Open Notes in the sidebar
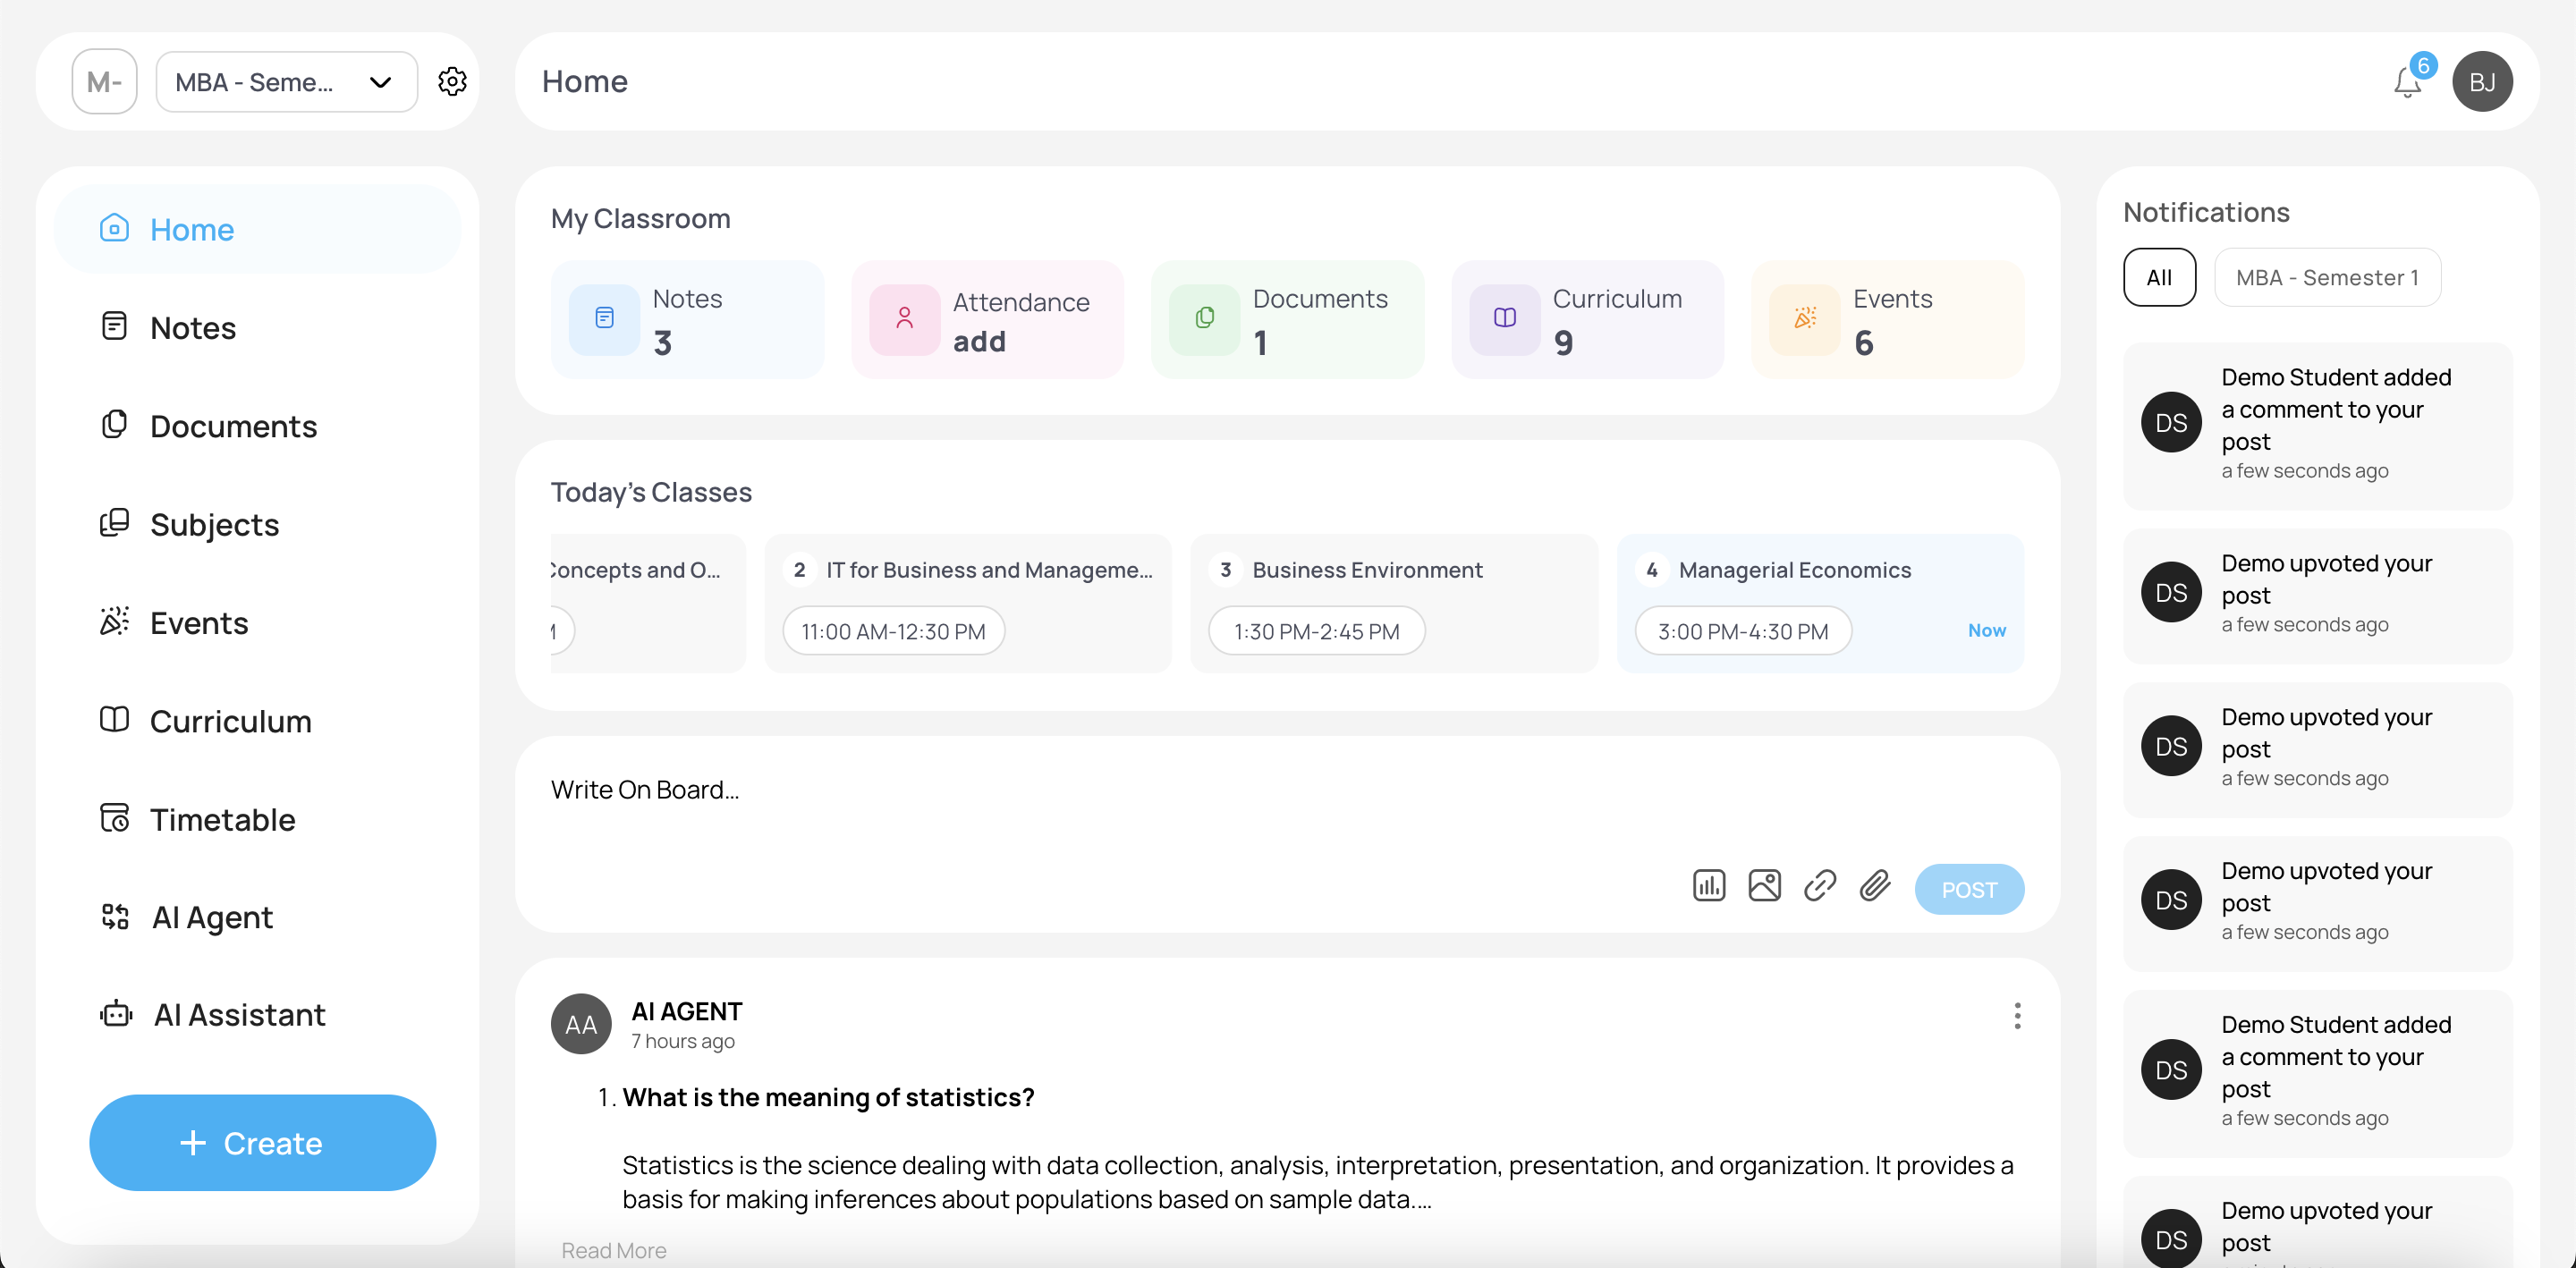Viewport: 2576px width, 1268px height. 257,327
